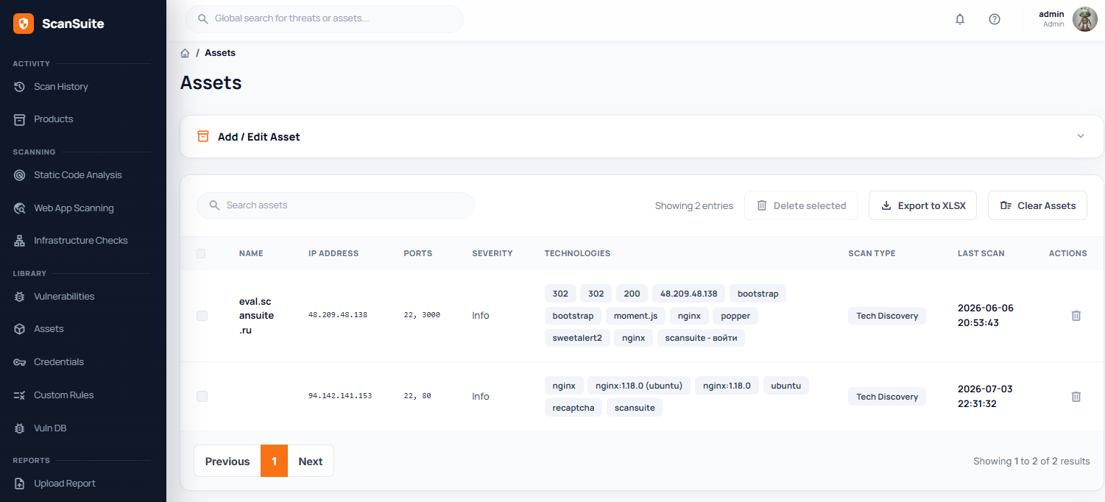Click the admin avatar picture
This screenshot has width=1105, height=502.
tap(1084, 19)
